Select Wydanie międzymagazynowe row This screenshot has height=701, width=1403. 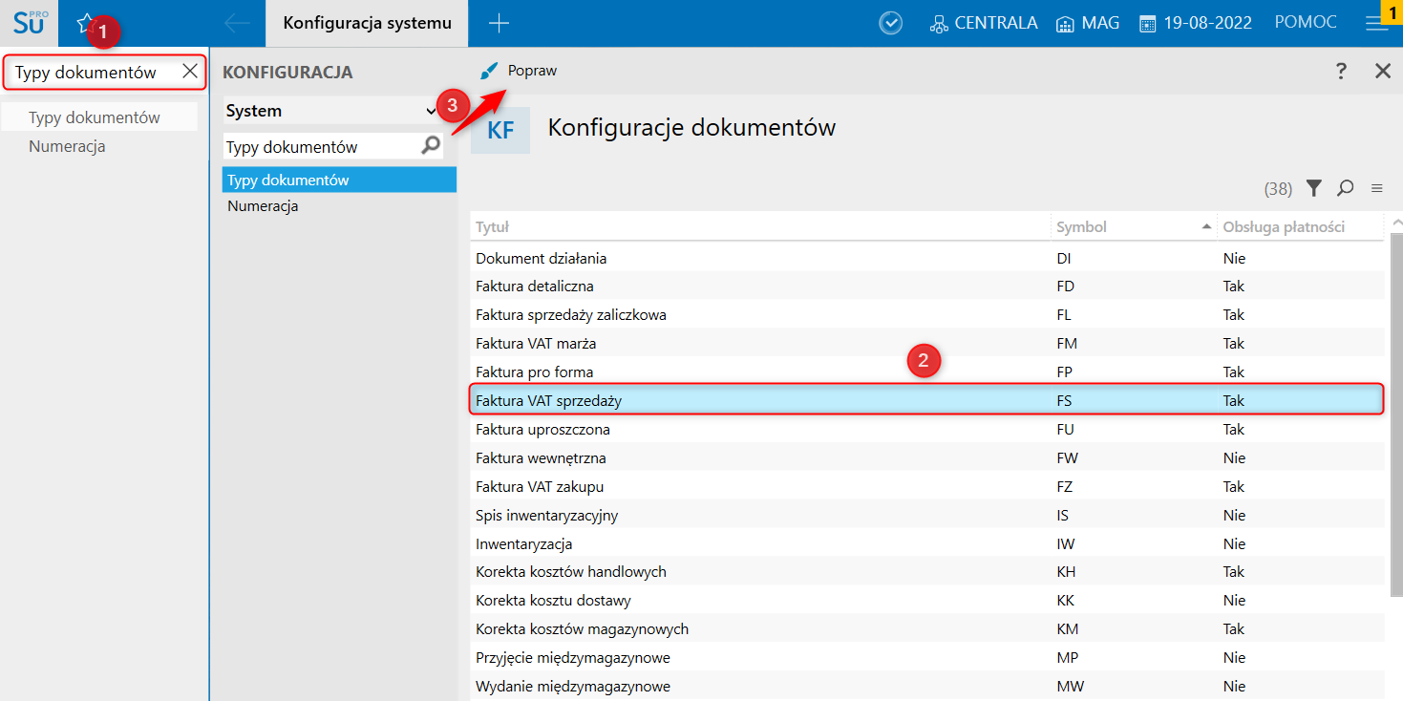(x=927, y=686)
